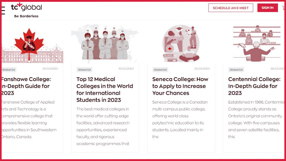Open Seneca College How to Apply title
Screen dimensions: 286x161
[180, 86]
